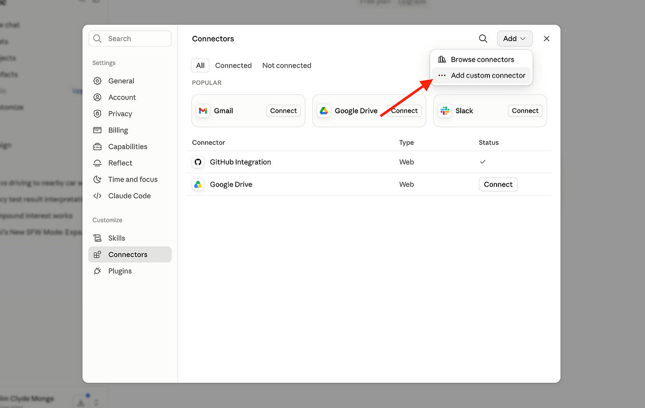
Task: Click the Connect button in Google Drive table row
Action: (498, 185)
